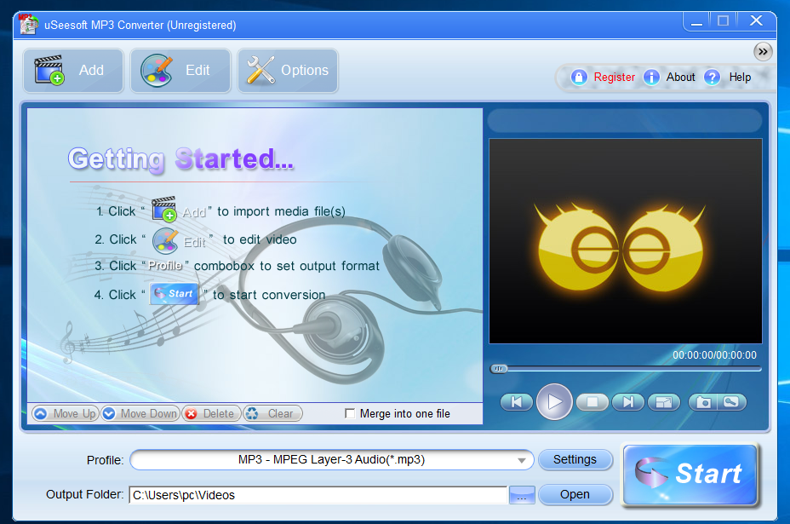Image resolution: width=790 pixels, height=524 pixels.
Task: Click the Move Up button
Action: pyautogui.click(x=66, y=413)
